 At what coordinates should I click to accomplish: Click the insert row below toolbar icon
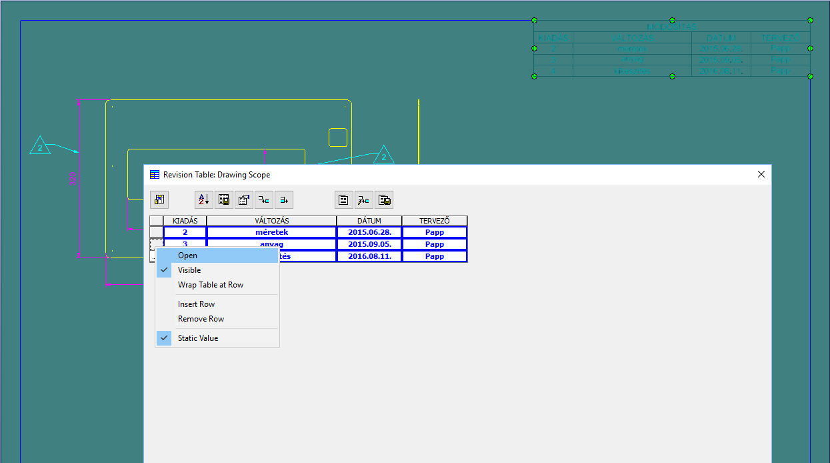(283, 199)
